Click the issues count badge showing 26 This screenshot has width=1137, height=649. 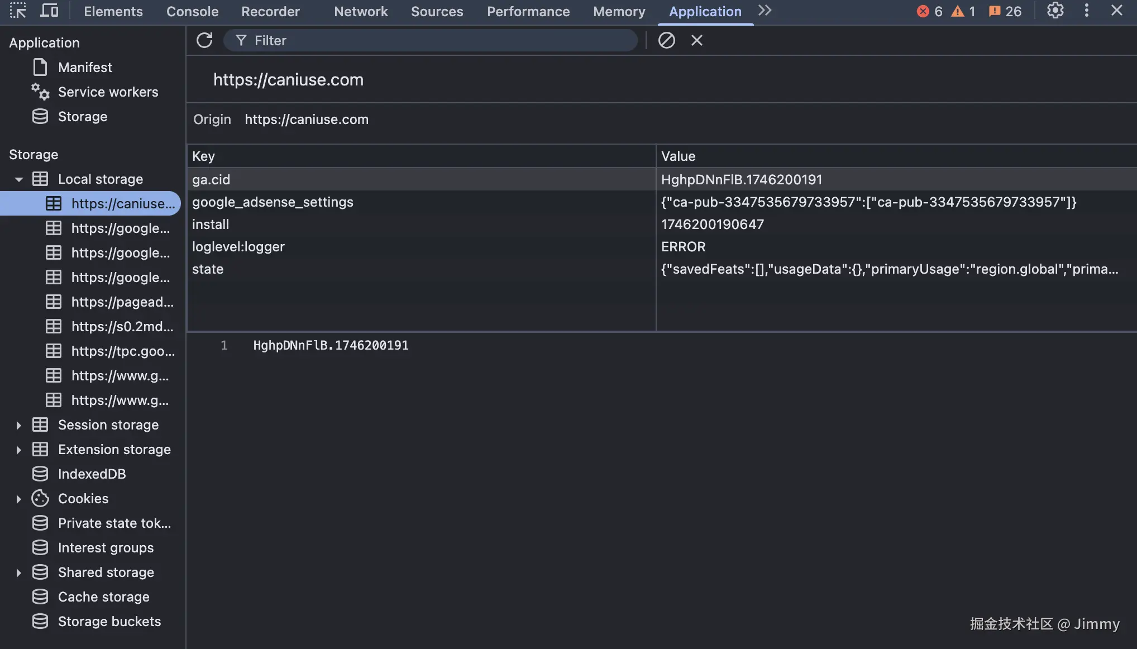click(1005, 11)
